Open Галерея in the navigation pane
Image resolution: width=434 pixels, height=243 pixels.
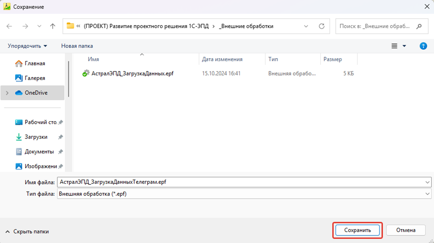[32, 78]
